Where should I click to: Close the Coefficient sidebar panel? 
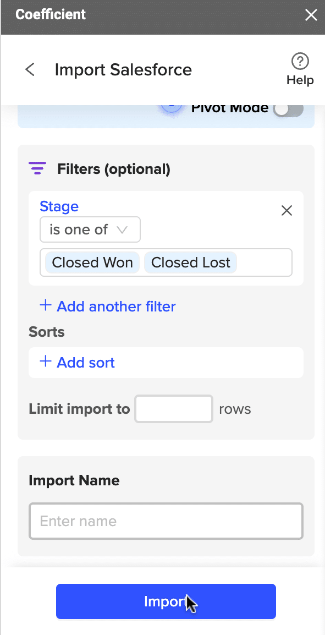(x=311, y=15)
